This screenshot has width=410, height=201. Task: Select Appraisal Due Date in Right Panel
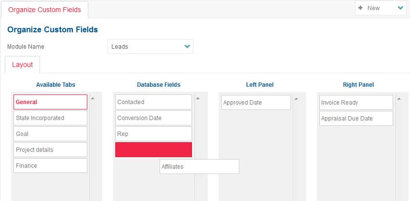point(356,119)
